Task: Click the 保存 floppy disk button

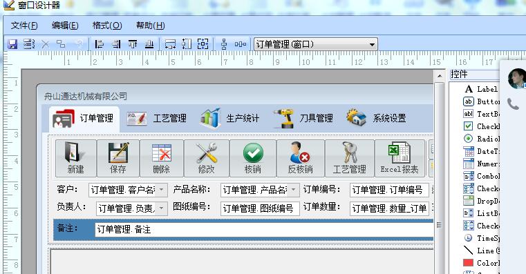Action: click(x=118, y=158)
